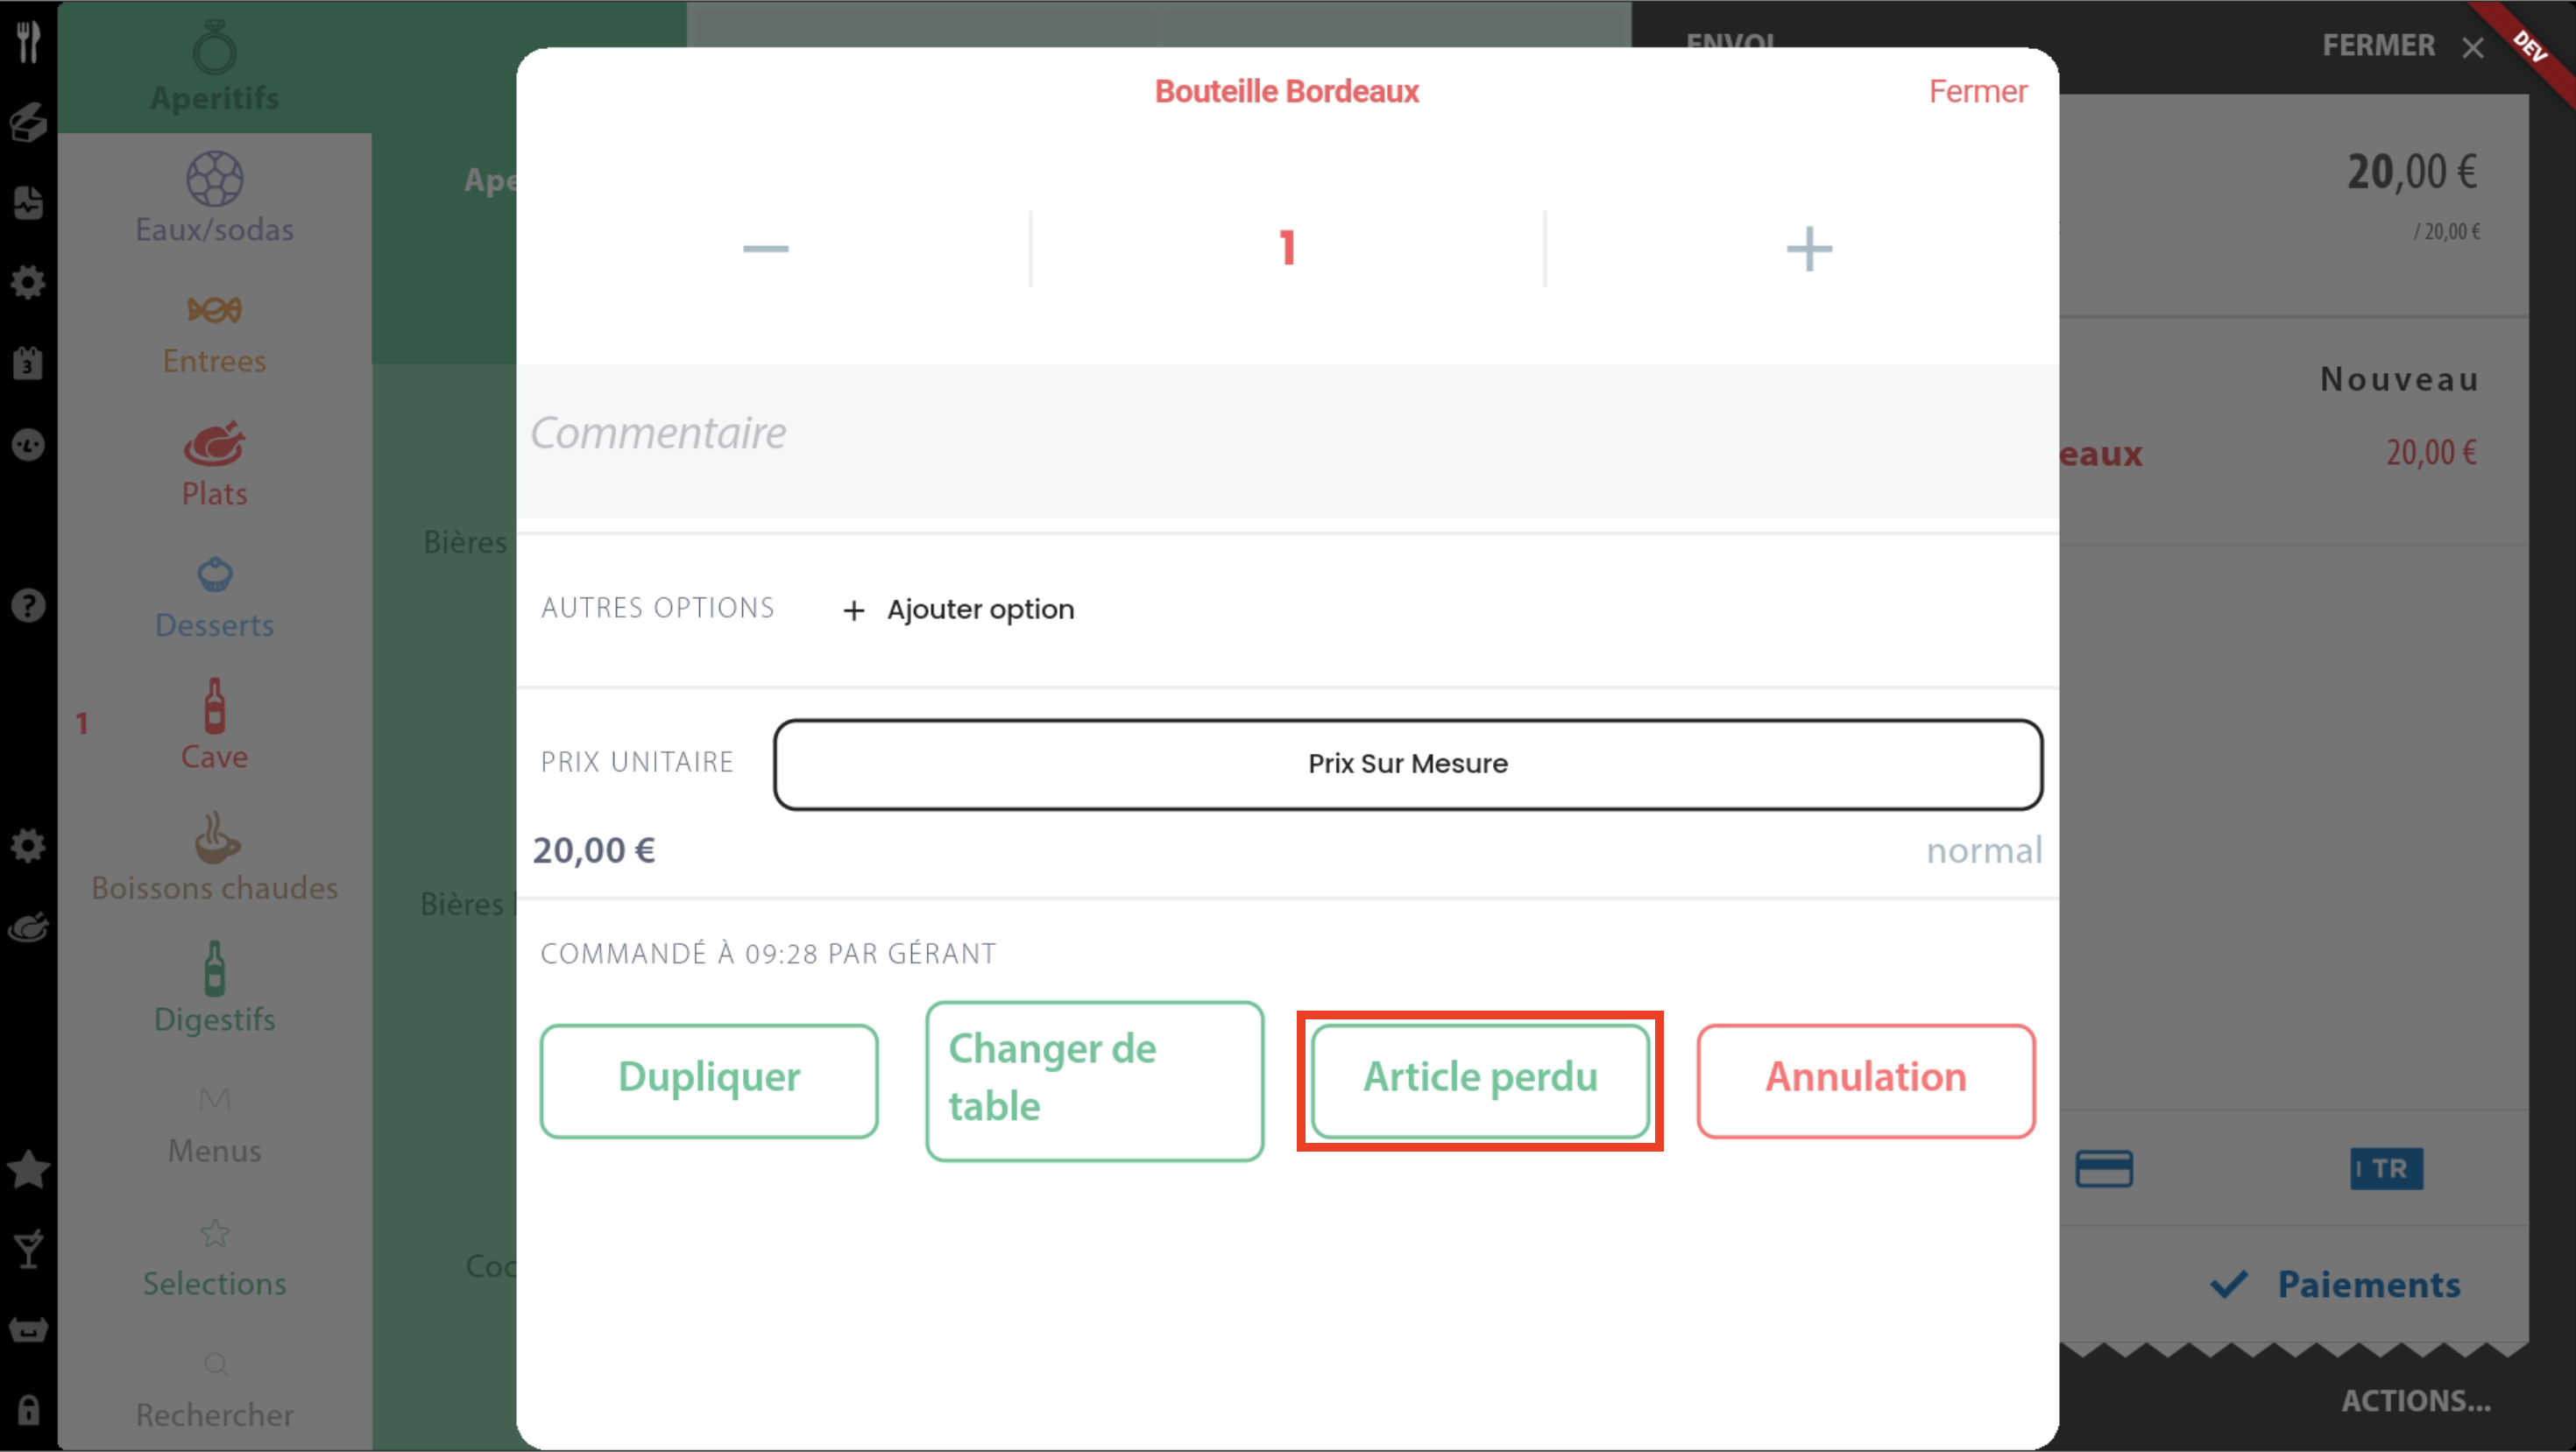Open the Prix Sur Mesure selector
Screen dimensions: 2576x1452
(x=1407, y=764)
